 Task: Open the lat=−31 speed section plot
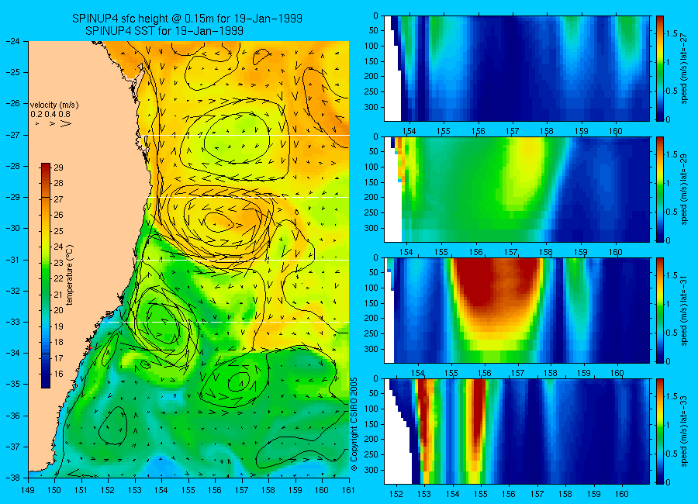coord(517,310)
